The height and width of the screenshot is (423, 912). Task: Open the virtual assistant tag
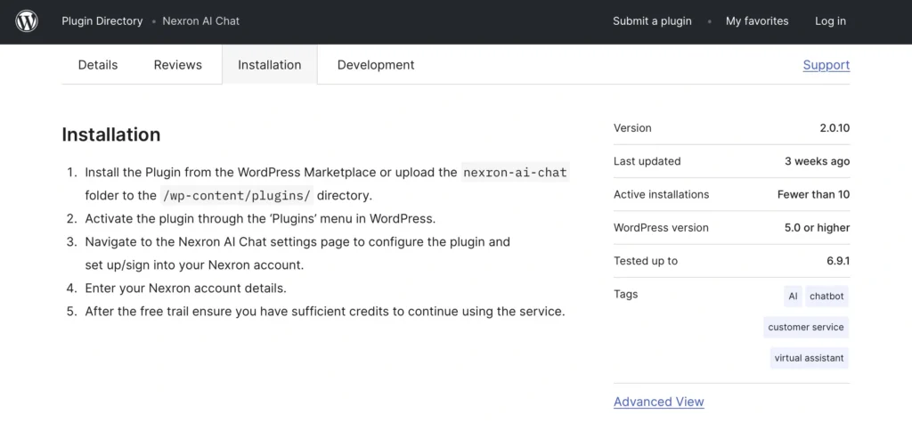pos(810,358)
